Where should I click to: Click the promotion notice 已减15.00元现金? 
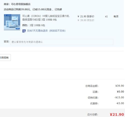coord(42,9)
